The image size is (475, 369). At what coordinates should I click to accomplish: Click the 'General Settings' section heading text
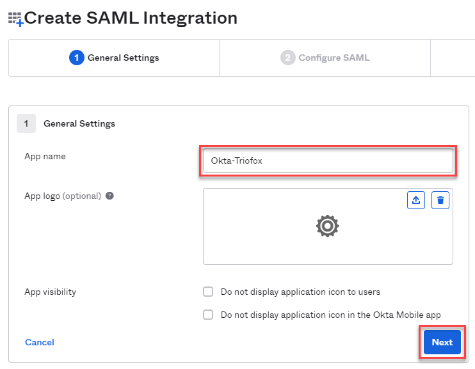79,123
